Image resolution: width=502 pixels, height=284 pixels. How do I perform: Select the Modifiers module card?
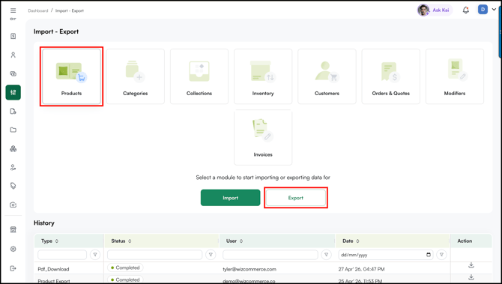(455, 76)
